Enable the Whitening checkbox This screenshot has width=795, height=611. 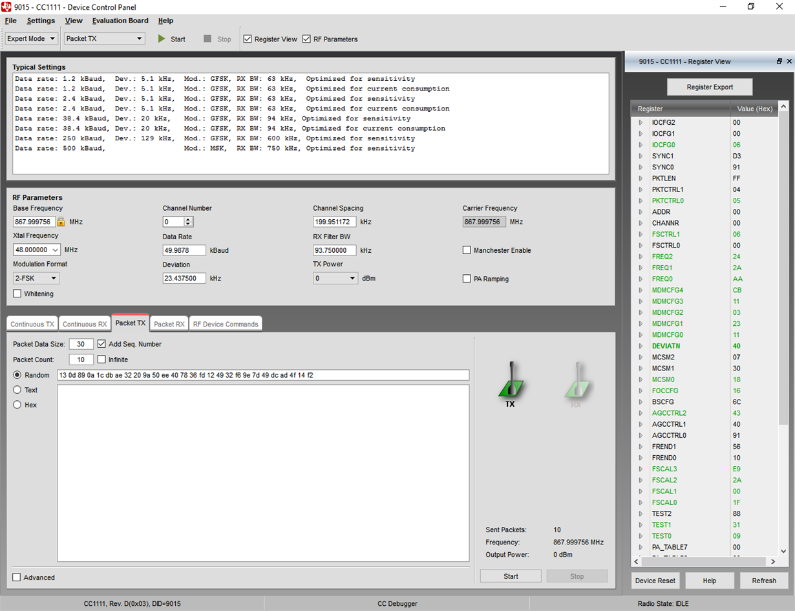point(17,294)
